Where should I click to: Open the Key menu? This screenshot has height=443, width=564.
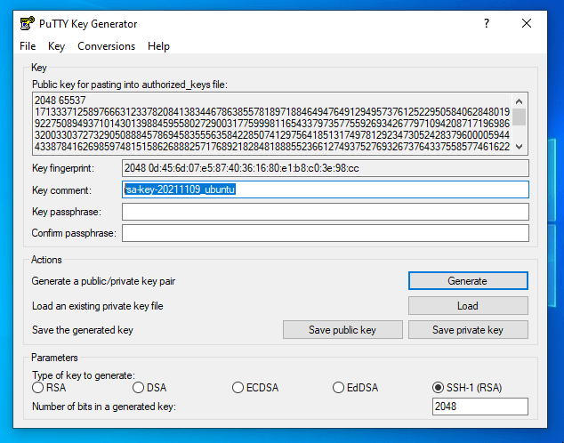pos(57,46)
